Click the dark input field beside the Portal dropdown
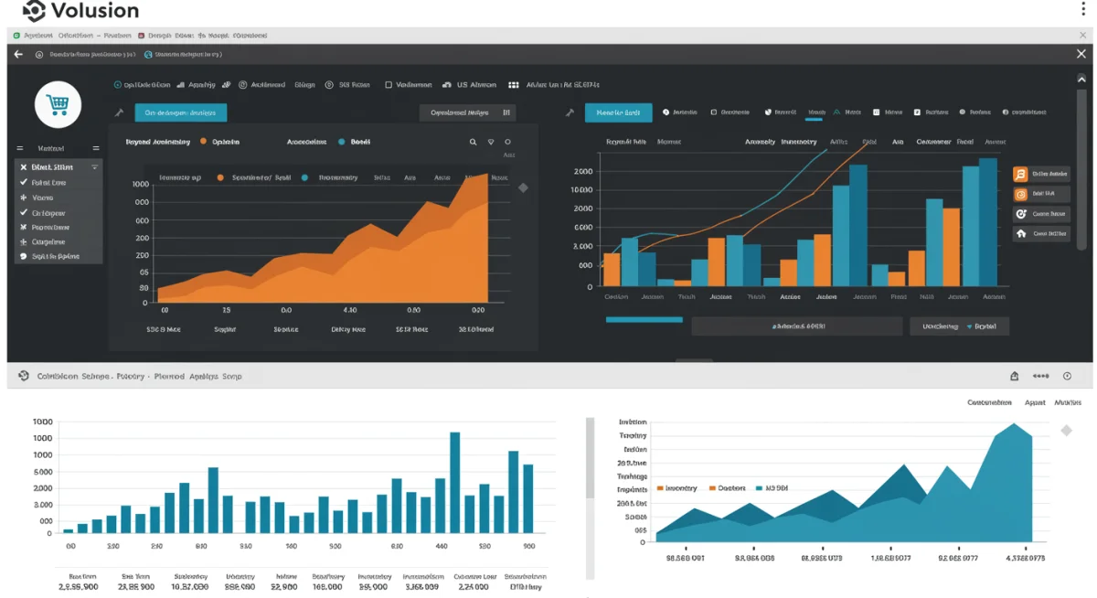The width and height of the screenshot is (1097, 598). 795,326
